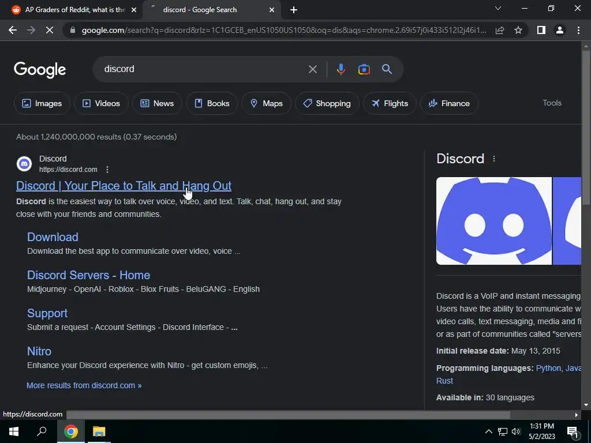Open the browser side panel icon
The height and width of the screenshot is (443, 591).
(541, 30)
